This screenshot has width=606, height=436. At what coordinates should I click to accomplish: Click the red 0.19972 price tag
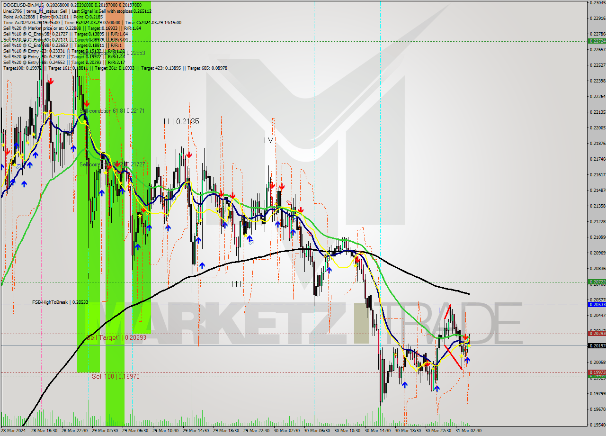[597, 372]
